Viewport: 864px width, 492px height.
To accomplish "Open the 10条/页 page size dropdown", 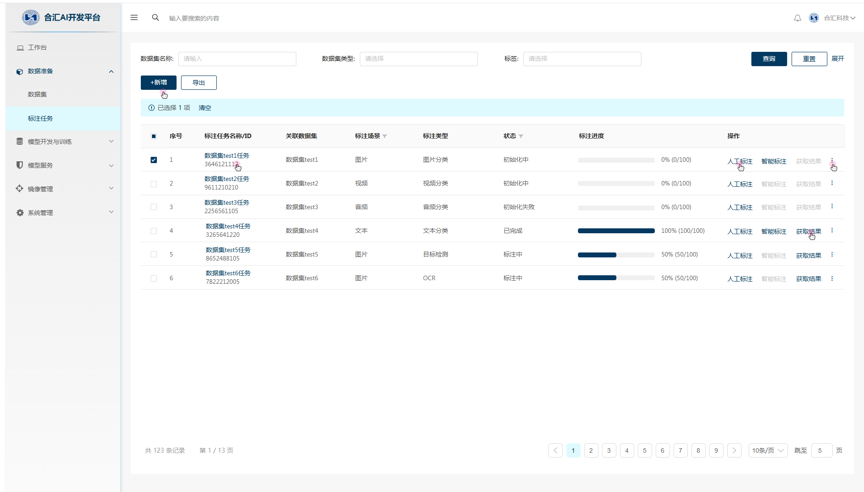I will 768,450.
